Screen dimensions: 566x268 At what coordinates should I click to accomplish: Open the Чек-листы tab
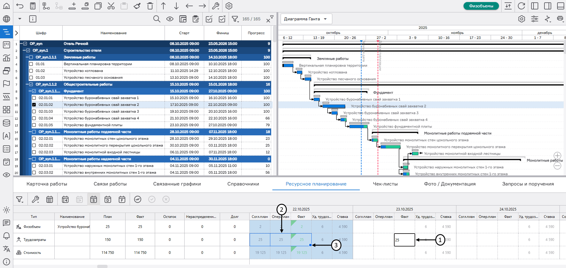385,184
